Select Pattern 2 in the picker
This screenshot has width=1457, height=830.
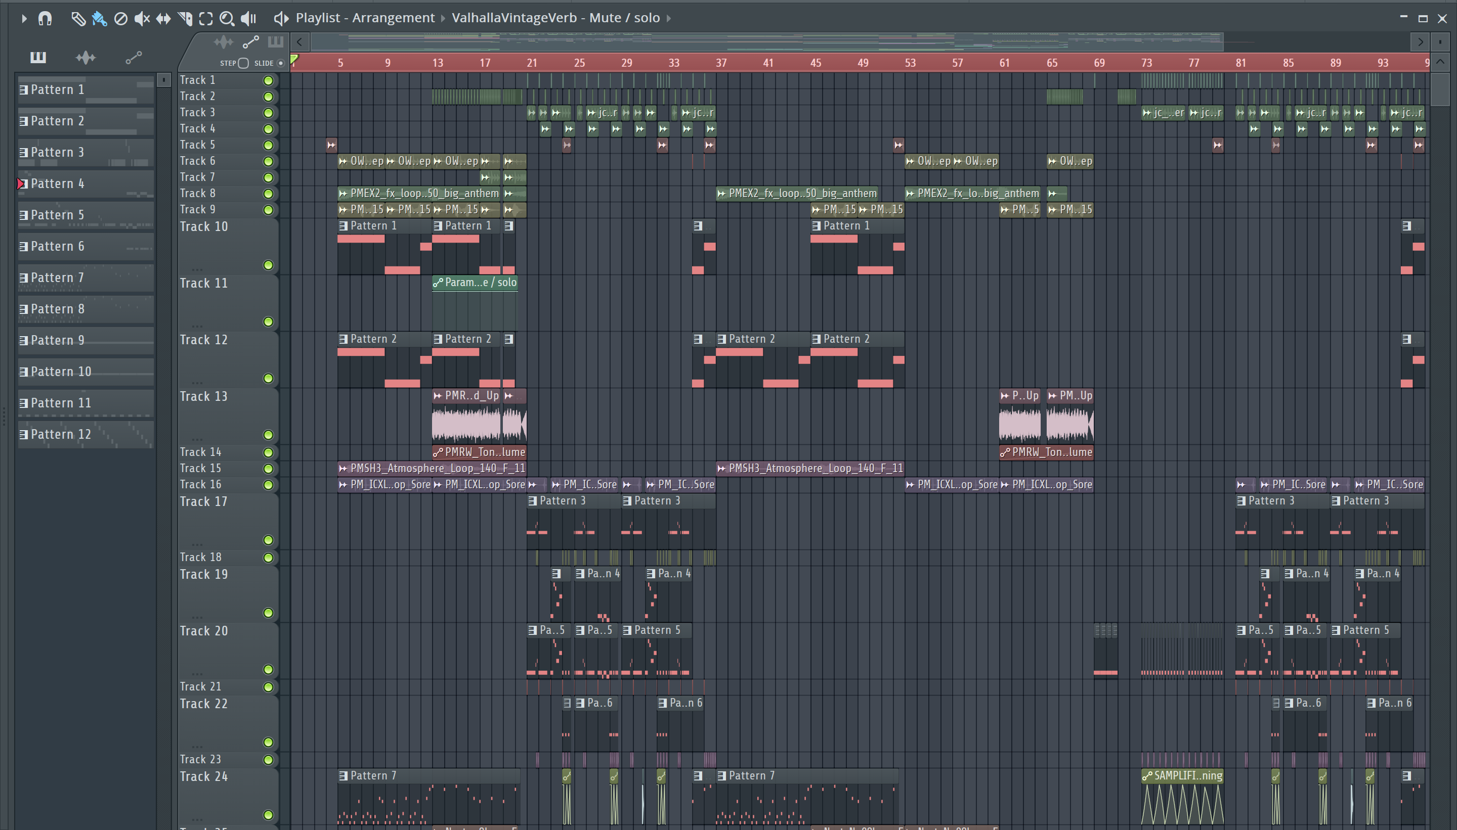coord(85,121)
